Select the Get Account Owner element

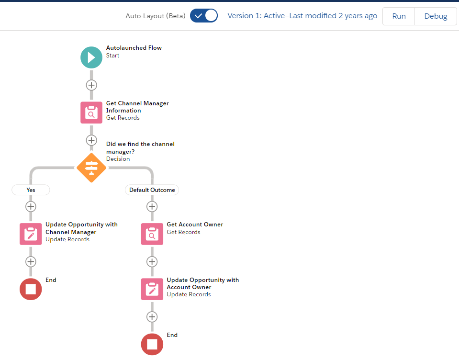[x=152, y=234]
